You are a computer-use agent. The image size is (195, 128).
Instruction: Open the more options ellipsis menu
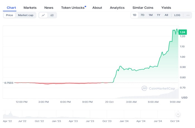188,15
